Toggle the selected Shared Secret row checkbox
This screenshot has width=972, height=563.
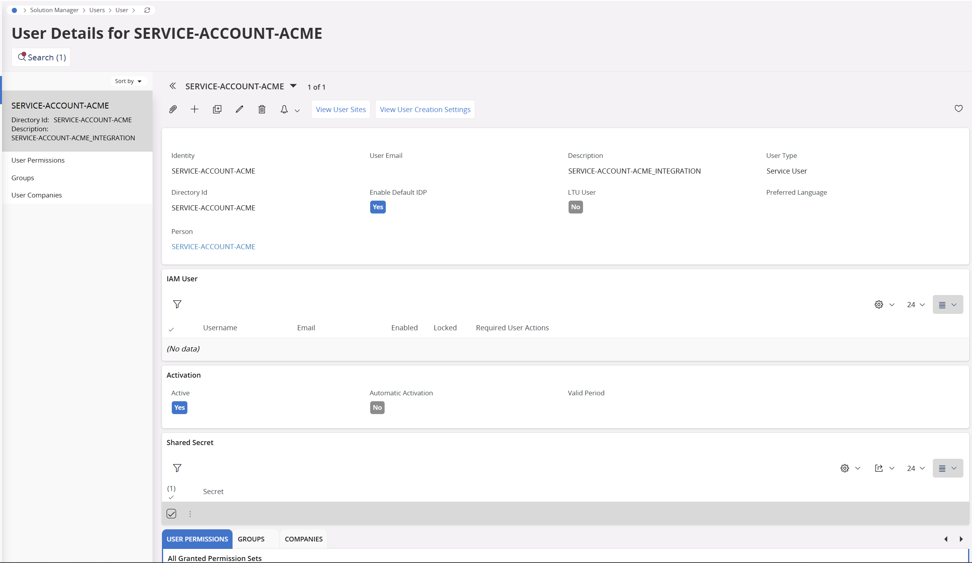coord(171,514)
